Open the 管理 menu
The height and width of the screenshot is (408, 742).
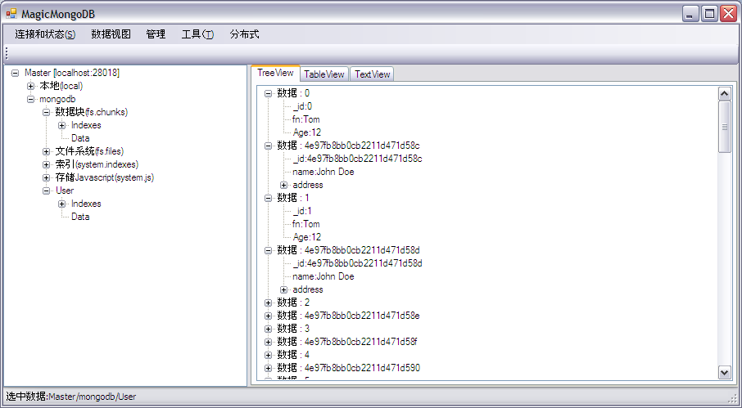coord(156,34)
